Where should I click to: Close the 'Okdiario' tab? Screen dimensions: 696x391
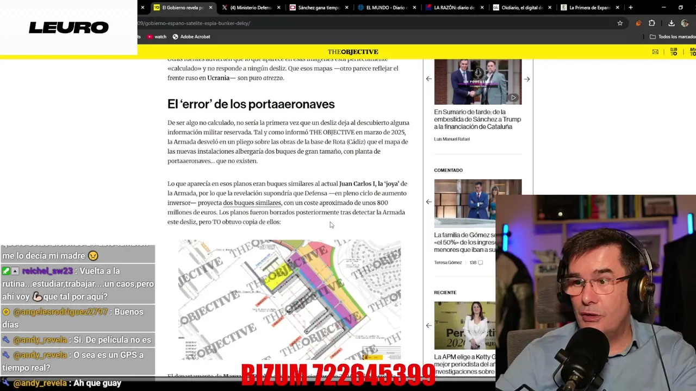coord(550,8)
